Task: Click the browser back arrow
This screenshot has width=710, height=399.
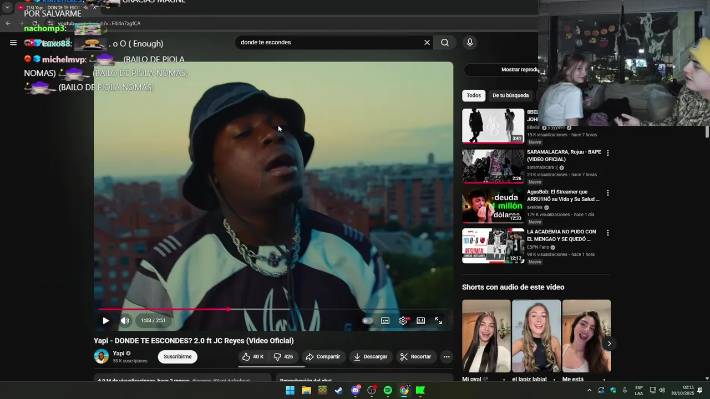Action: pyautogui.click(x=8, y=23)
